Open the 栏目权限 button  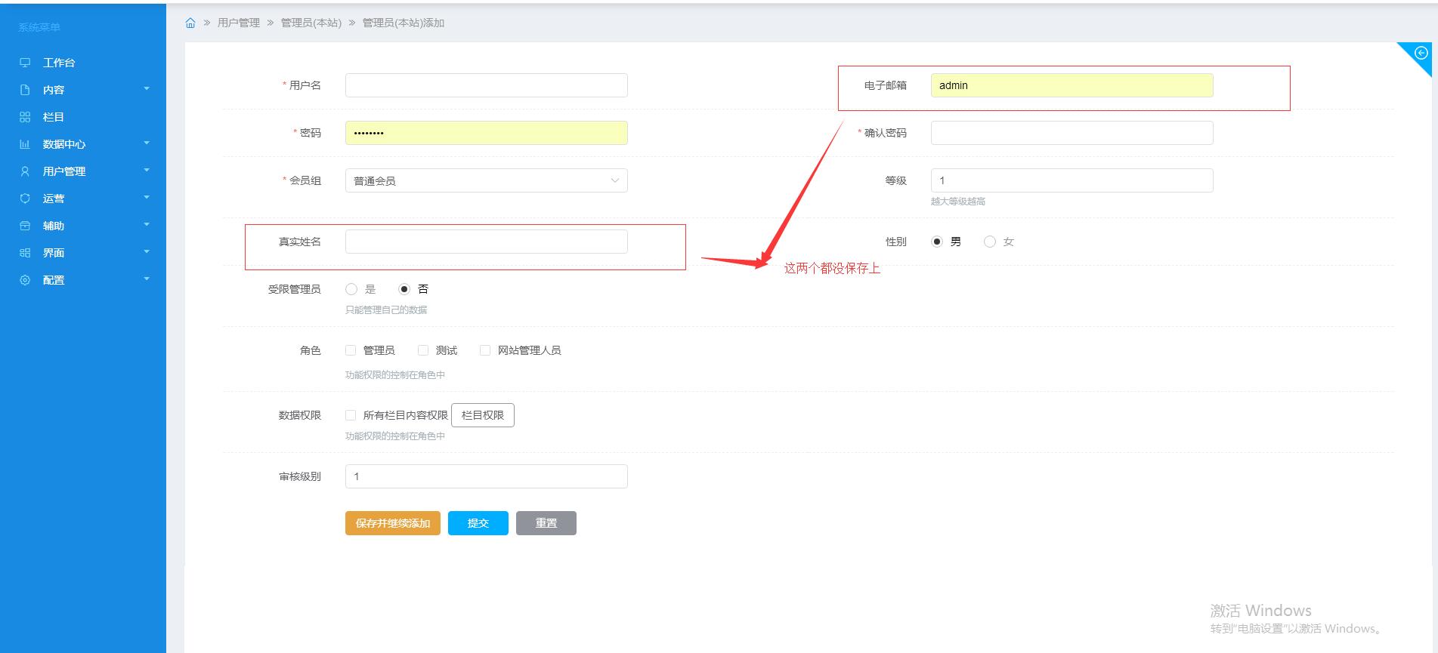pos(483,415)
